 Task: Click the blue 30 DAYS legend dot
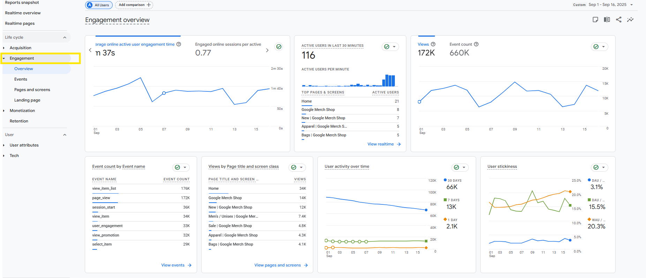pyautogui.click(x=445, y=180)
